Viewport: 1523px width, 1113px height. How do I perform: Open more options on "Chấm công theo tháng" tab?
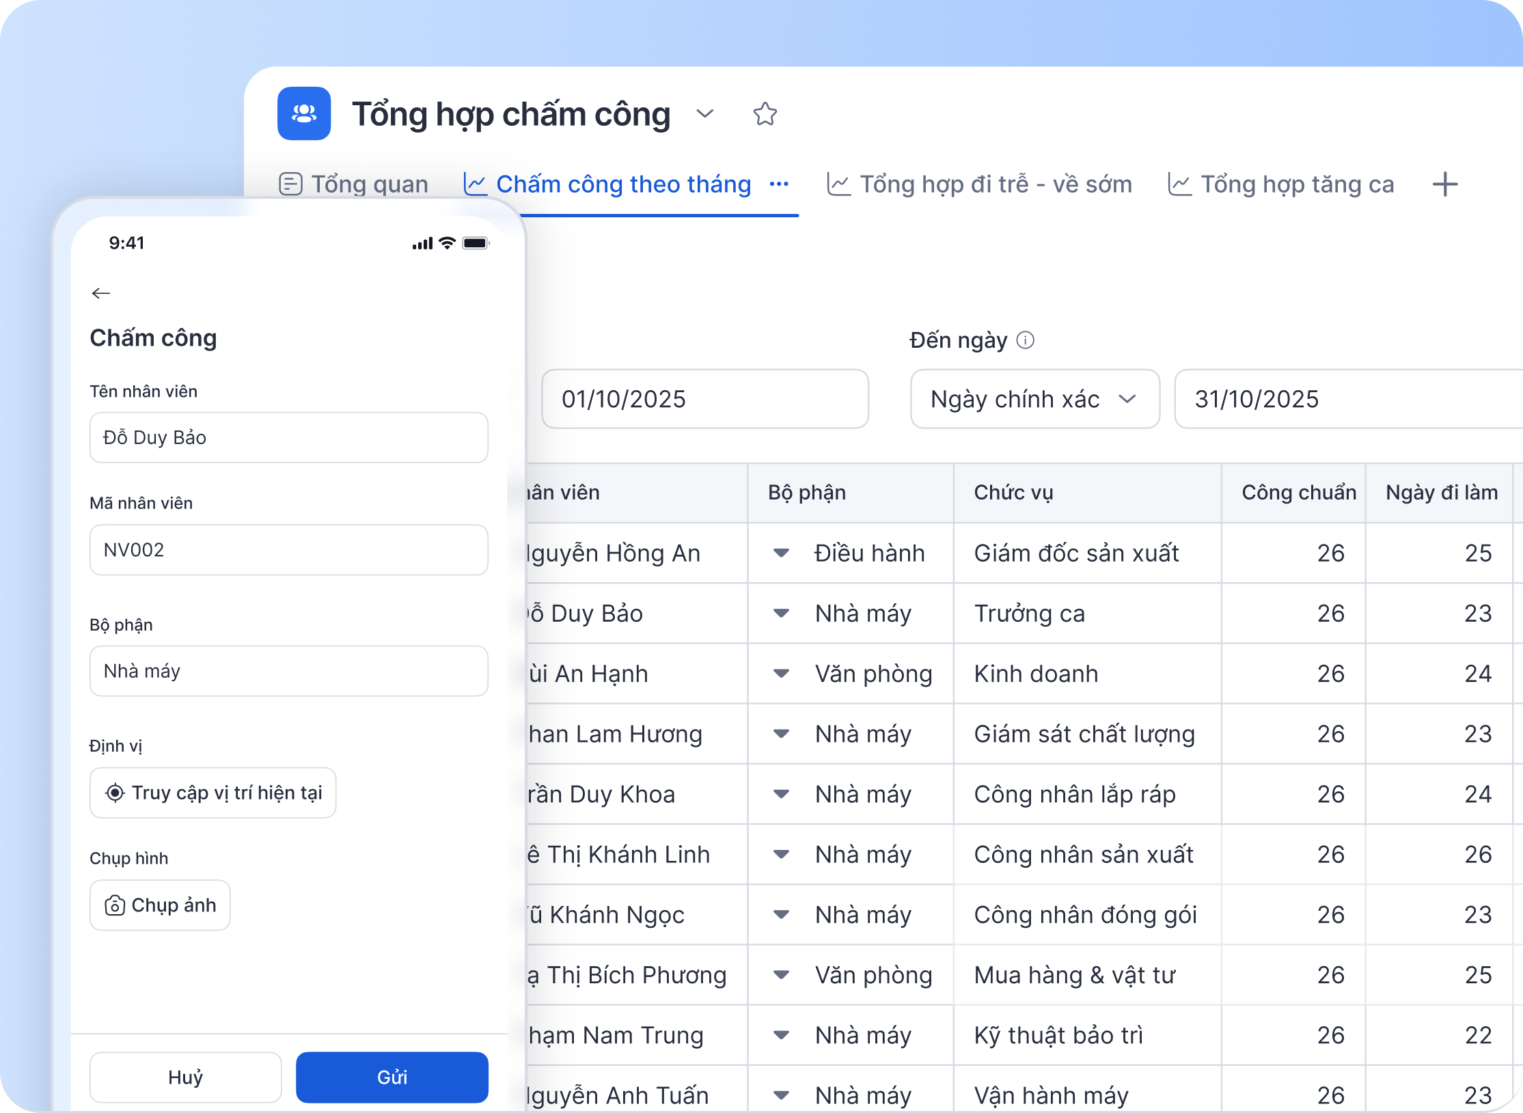point(778,185)
